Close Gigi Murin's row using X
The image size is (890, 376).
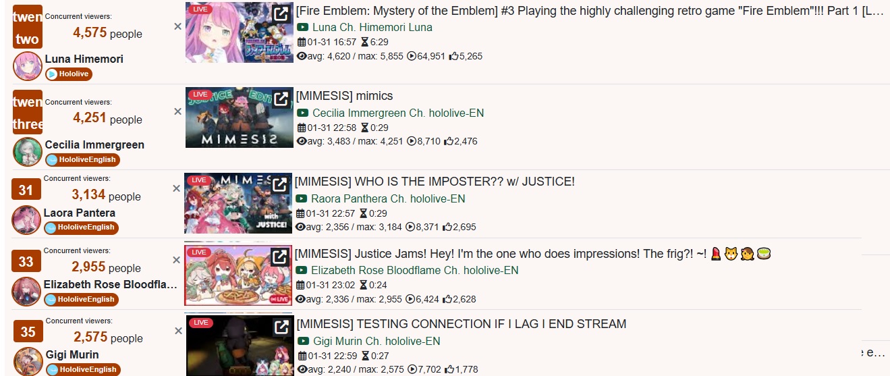coord(178,331)
